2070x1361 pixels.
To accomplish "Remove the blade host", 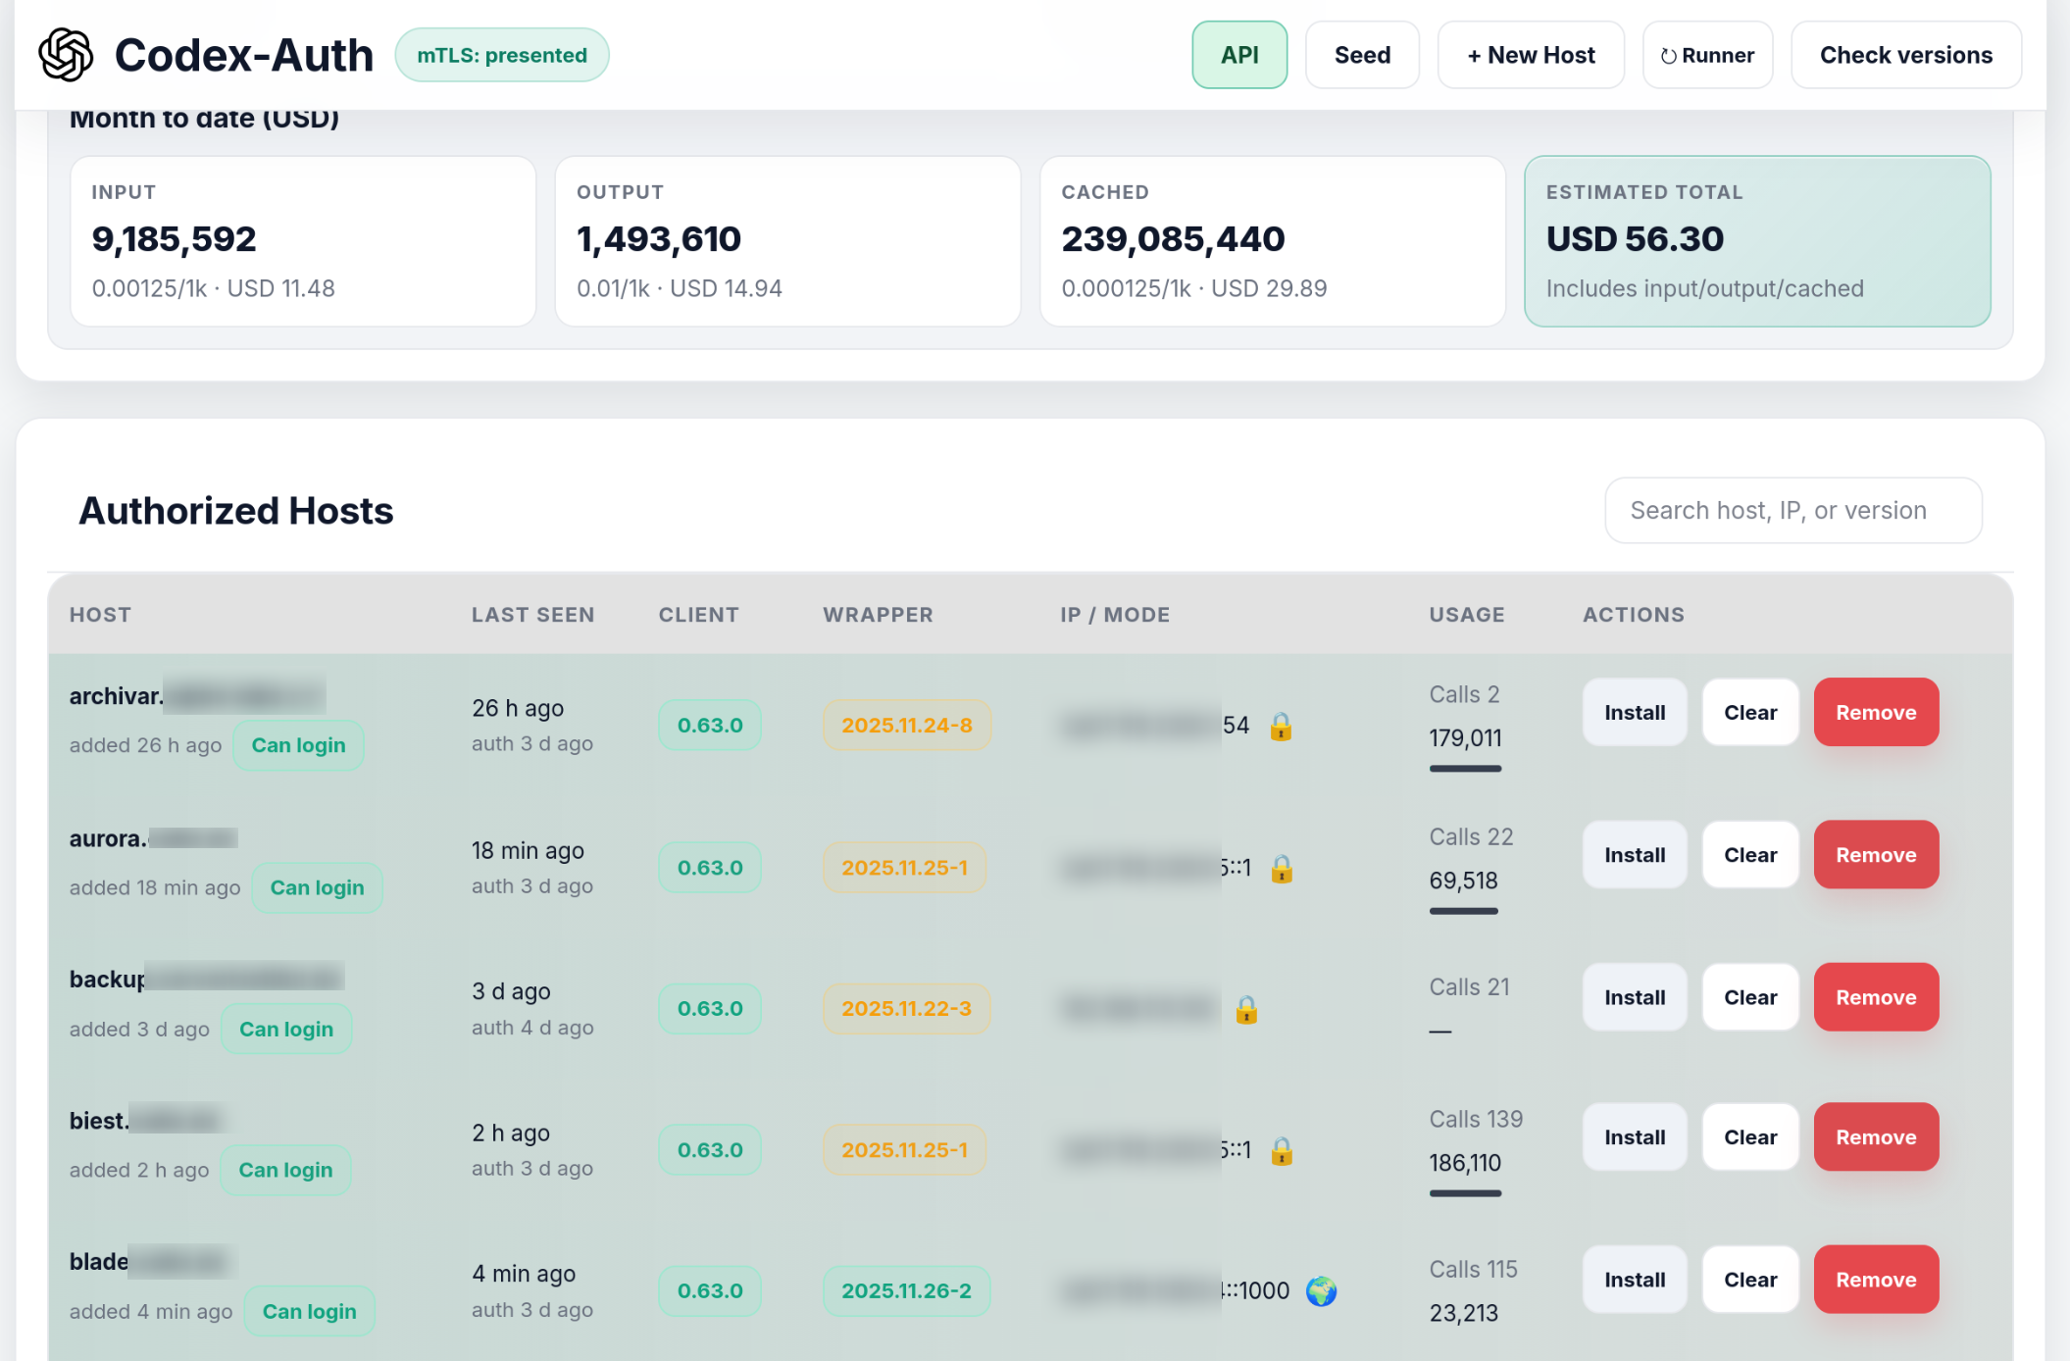I will (1875, 1279).
